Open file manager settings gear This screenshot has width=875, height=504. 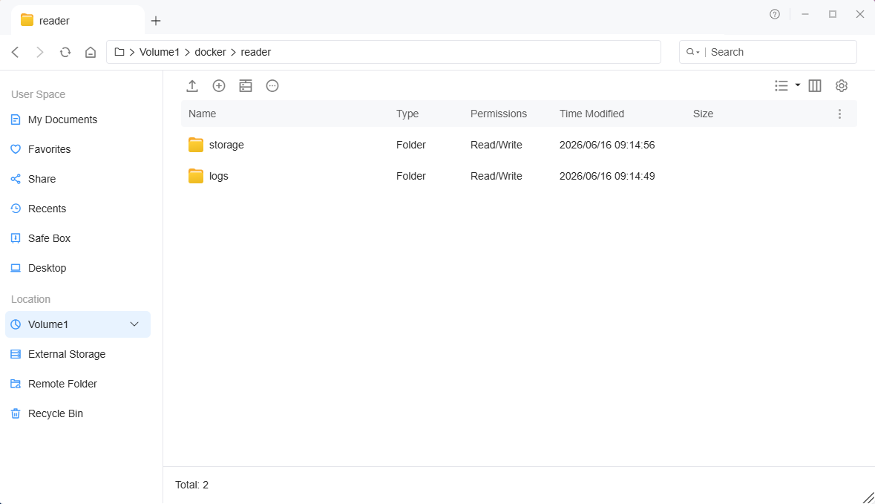tap(842, 85)
